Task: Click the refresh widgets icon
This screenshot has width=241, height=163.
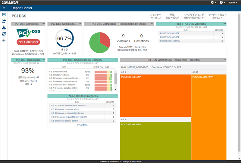Action: click(4, 34)
